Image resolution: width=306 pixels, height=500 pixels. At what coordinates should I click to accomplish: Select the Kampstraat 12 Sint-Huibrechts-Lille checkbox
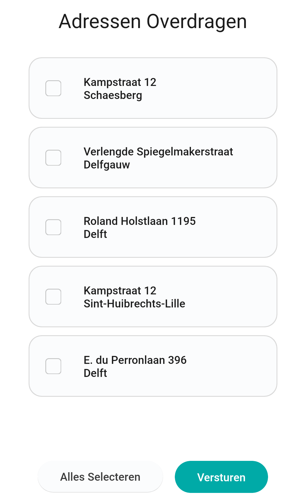point(53,297)
